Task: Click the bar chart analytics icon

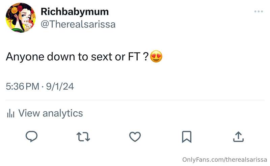Action: 11,113
